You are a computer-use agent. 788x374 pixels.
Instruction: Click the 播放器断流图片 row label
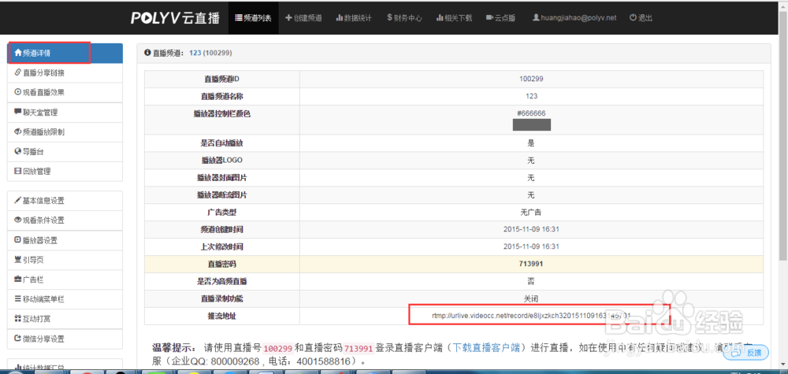[222, 194]
